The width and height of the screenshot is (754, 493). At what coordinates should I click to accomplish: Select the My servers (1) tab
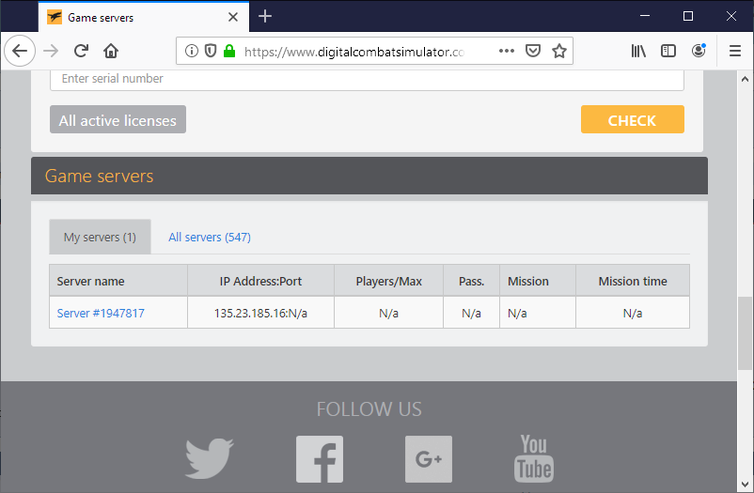click(x=100, y=237)
